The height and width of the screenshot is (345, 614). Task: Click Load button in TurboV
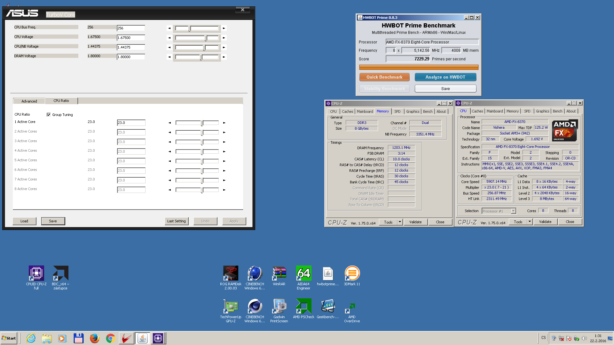point(24,221)
